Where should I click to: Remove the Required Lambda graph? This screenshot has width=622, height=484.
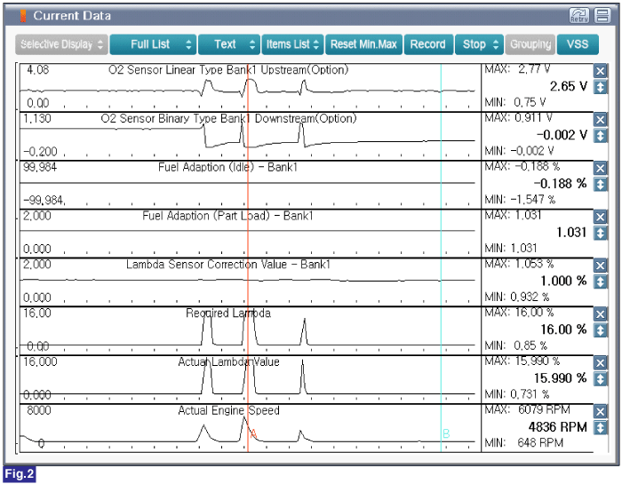point(600,314)
